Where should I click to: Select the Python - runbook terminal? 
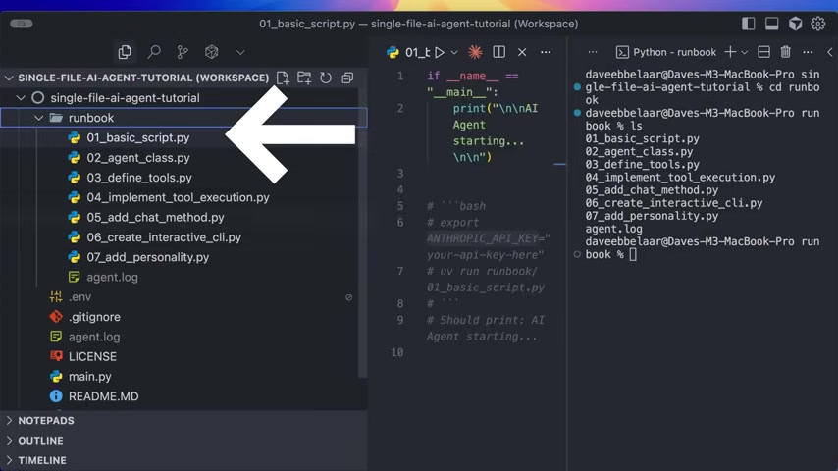click(665, 52)
